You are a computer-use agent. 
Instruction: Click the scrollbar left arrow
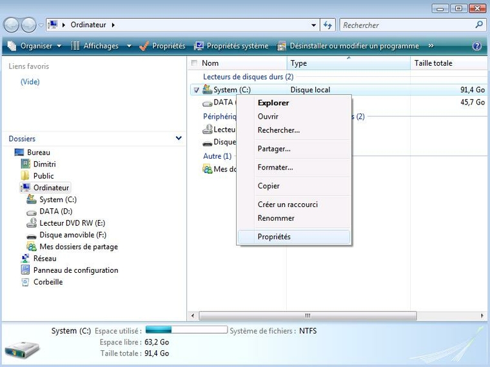pos(193,316)
